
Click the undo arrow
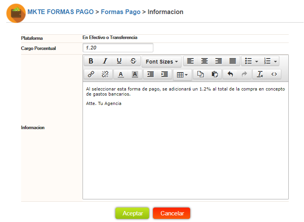[230, 74]
